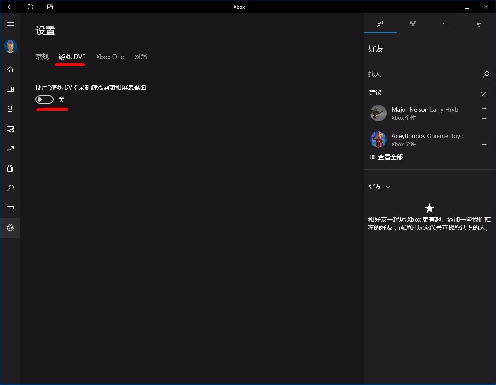Go to Home in the sidebar
496x385 pixels.
[10, 69]
